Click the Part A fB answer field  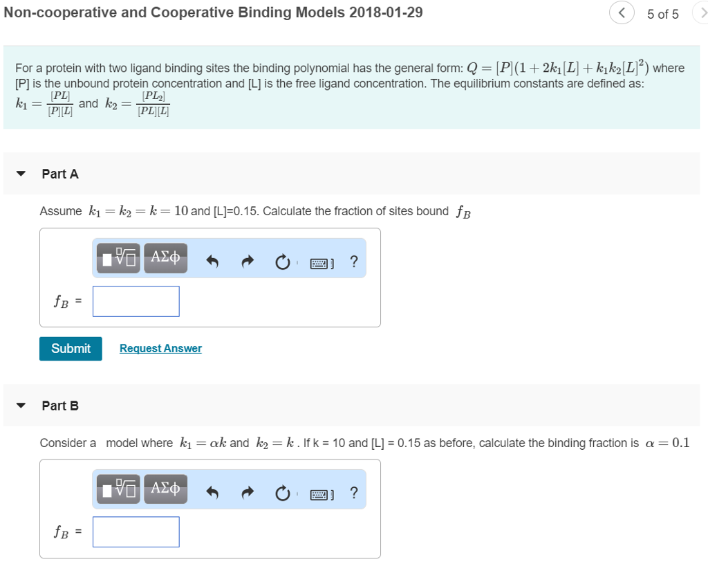pos(136,301)
